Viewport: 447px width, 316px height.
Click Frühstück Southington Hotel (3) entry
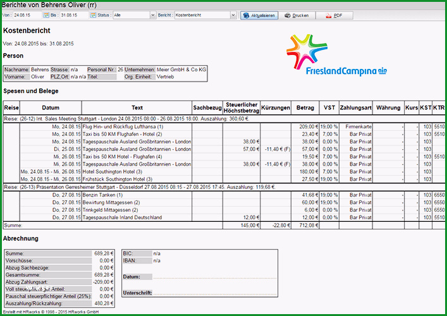click(118, 179)
